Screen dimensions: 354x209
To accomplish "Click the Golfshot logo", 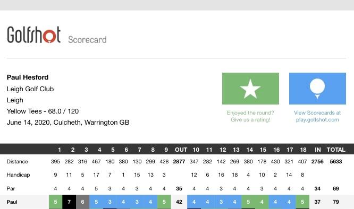I will pos(34,35).
